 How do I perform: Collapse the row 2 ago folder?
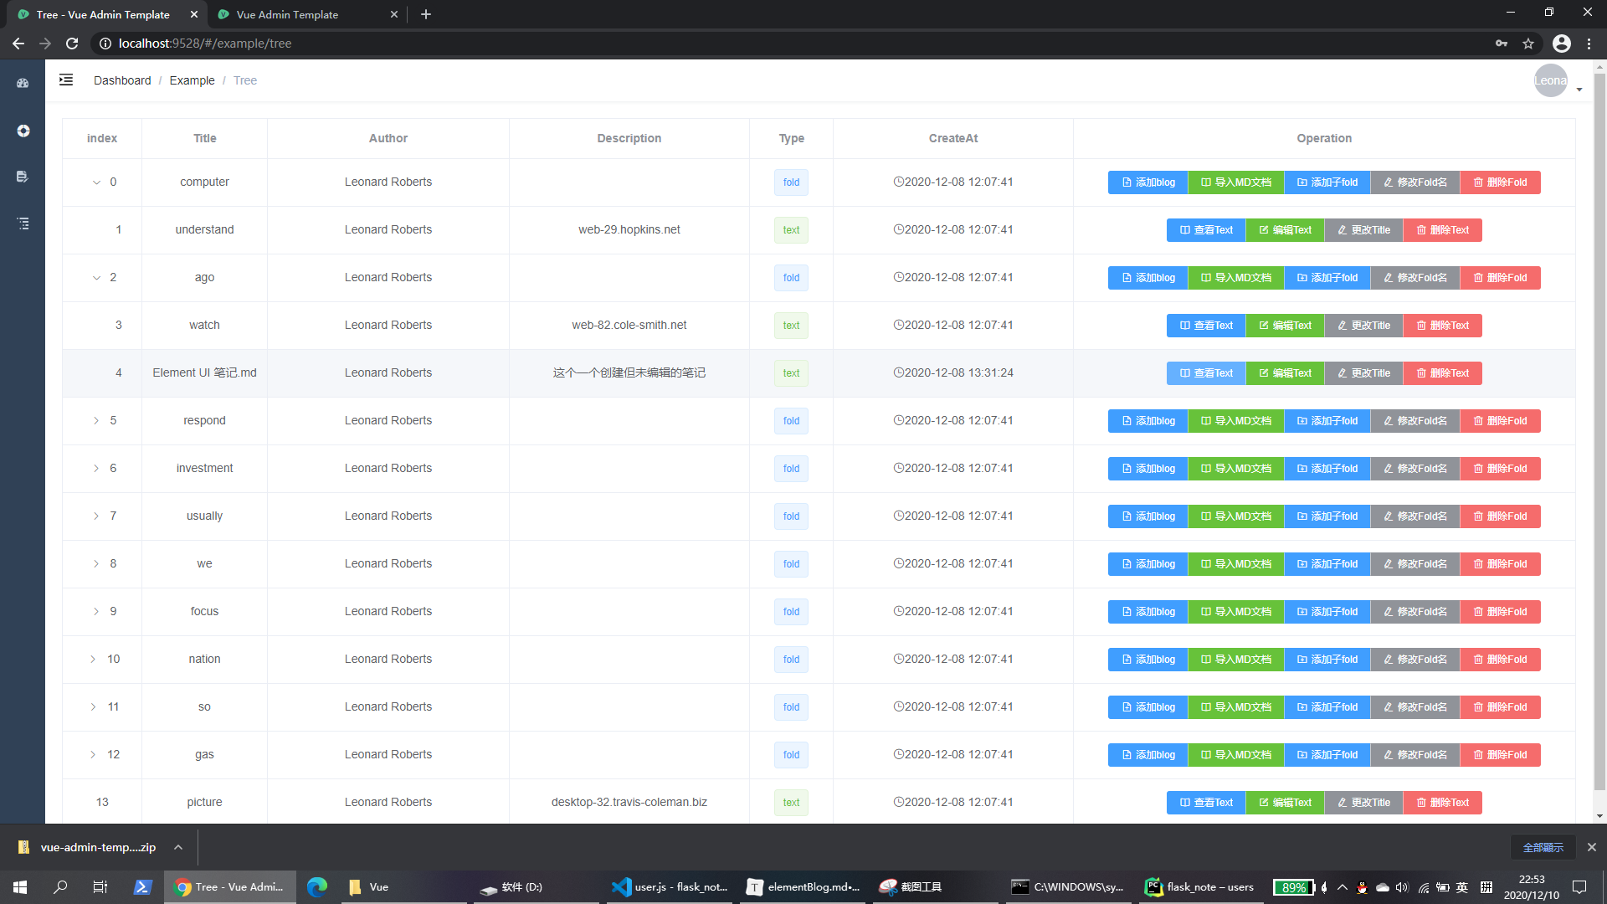[96, 278]
